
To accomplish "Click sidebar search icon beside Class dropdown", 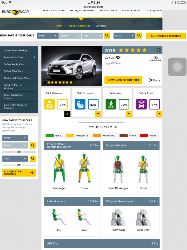I will point(33,159).
